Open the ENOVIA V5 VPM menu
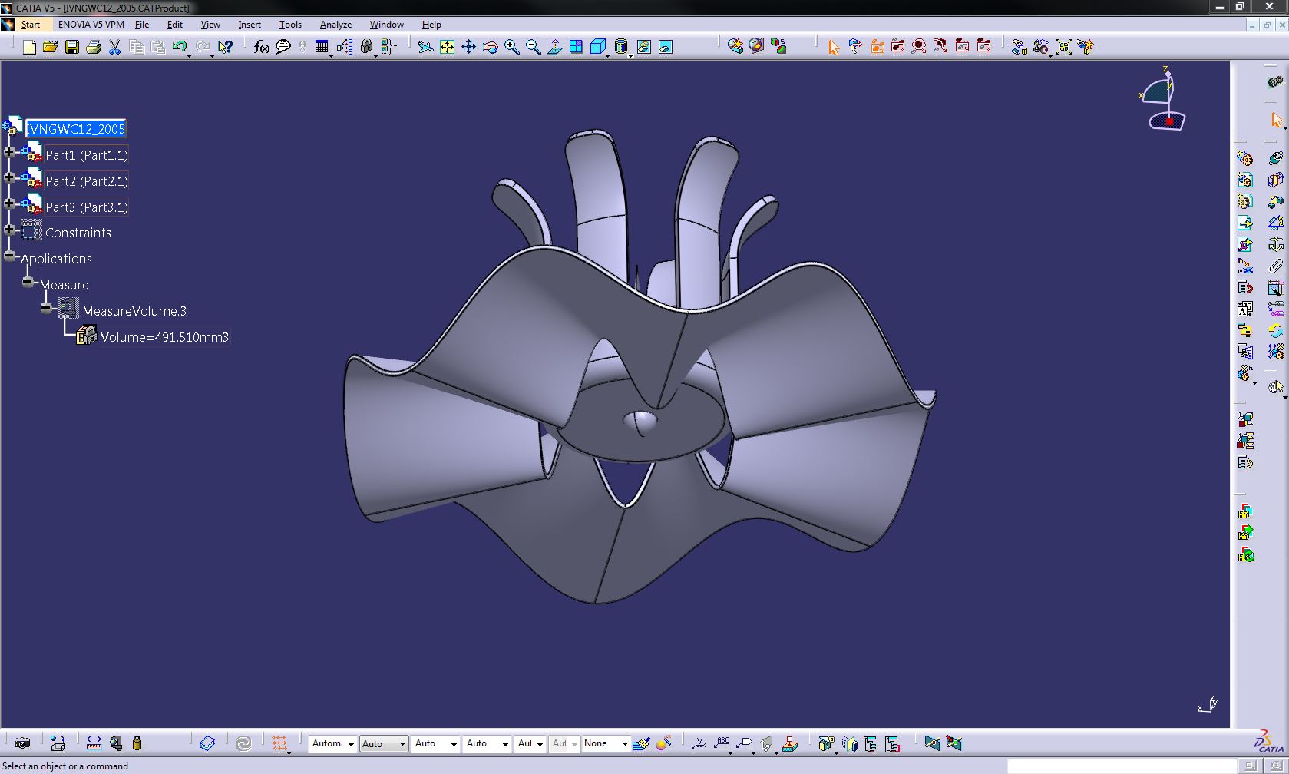This screenshot has width=1289, height=774. (91, 25)
